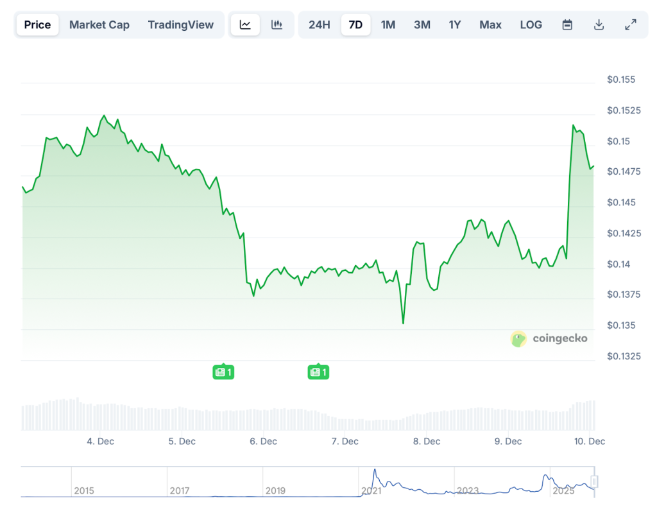The height and width of the screenshot is (511, 657).
Task: Set time range to 1M
Action: (x=388, y=25)
